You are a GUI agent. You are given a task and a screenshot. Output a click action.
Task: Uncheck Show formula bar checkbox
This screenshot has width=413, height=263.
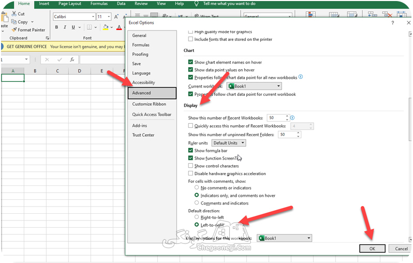190,151
